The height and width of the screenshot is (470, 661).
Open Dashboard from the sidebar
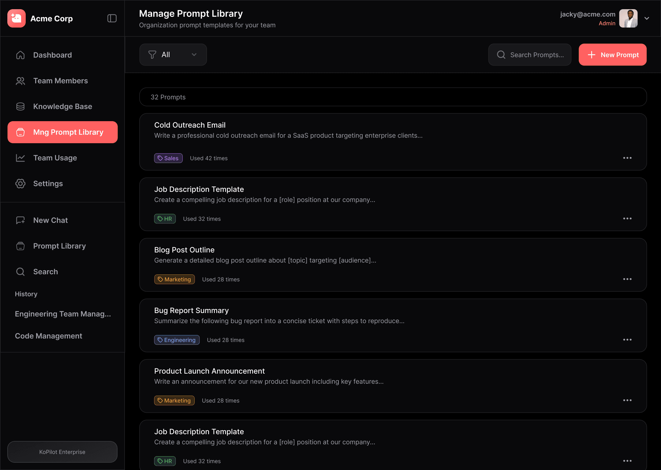click(52, 55)
